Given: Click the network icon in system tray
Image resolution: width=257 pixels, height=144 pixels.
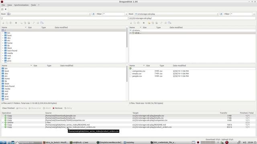Looking at the screenshot, I should pyautogui.click(x=239, y=142).
